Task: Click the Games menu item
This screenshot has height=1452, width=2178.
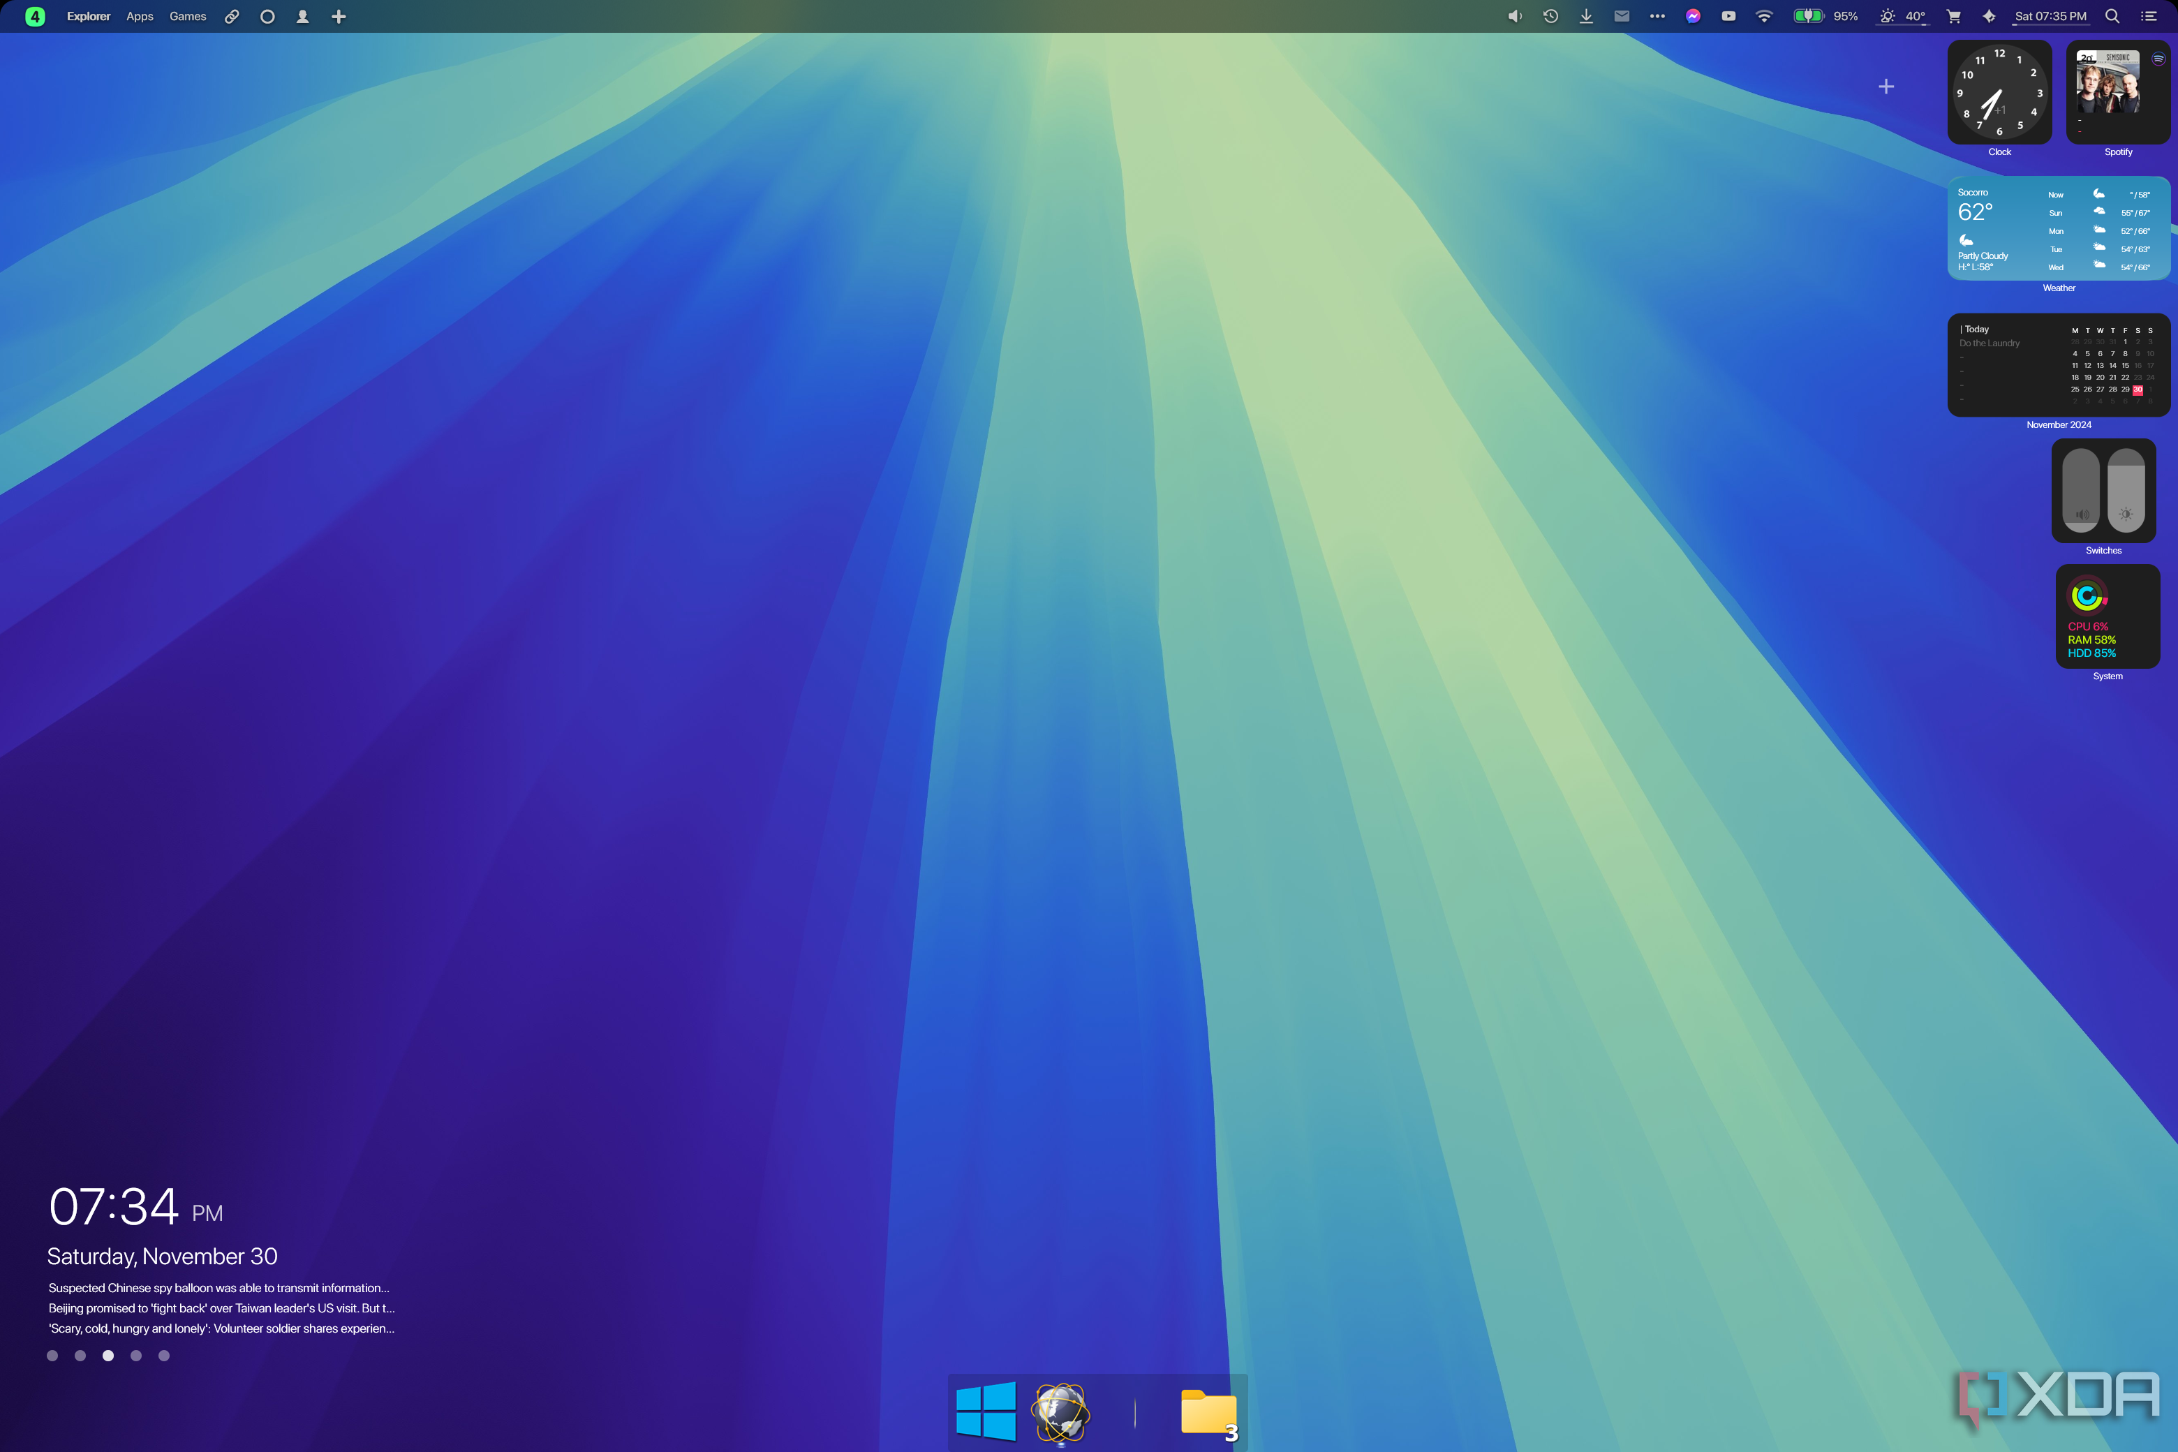Action: pyautogui.click(x=188, y=16)
